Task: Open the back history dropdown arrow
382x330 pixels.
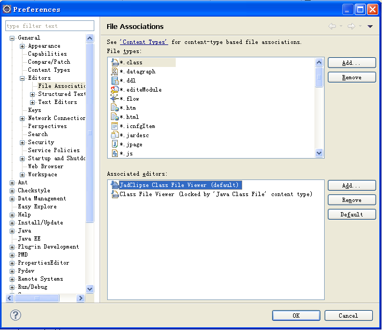Action: (341, 26)
